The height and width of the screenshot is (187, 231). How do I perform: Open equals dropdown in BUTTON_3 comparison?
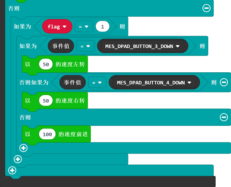click(x=86, y=46)
